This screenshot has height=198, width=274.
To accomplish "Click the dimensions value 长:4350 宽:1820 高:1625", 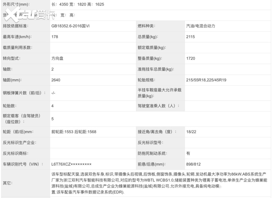I will pyautogui.click(x=78, y=5).
